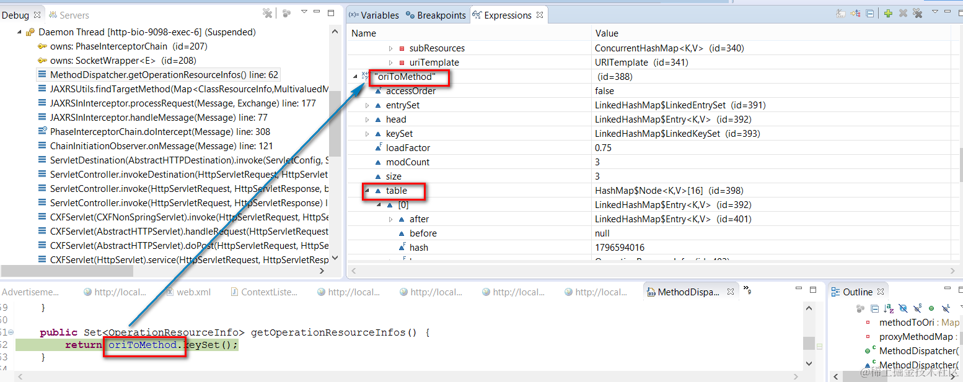Expand the uriTemplate field
This screenshot has height=382, width=963.
[x=390, y=62]
